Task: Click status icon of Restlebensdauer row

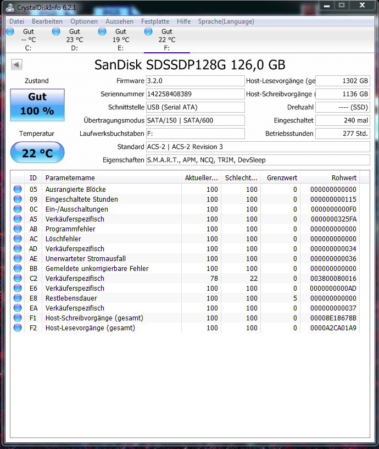Action: (18, 298)
